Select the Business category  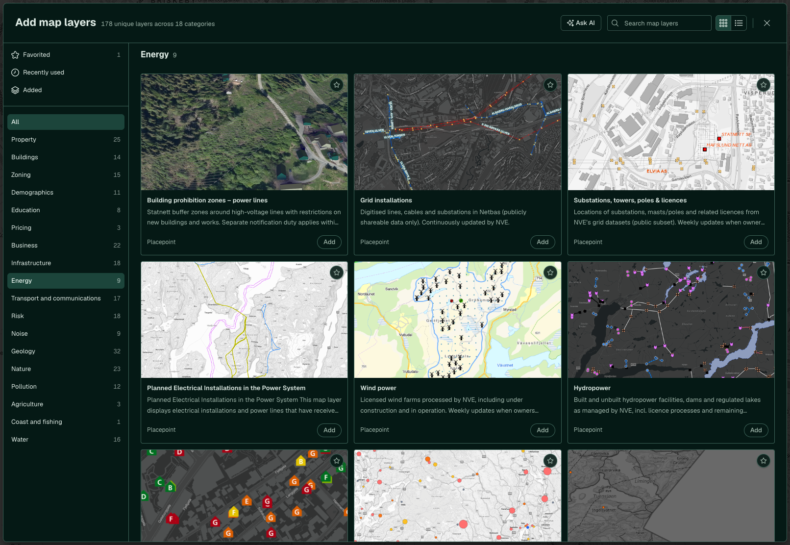point(66,246)
